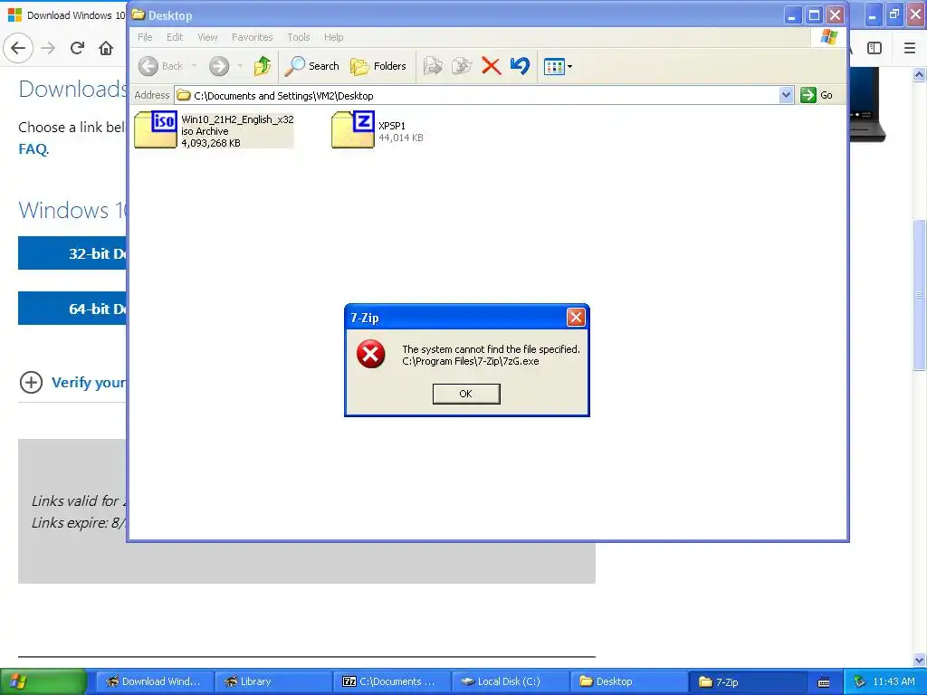The width and height of the screenshot is (927, 695).
Task: Open the browser hamburger menu
Action: 910,48
